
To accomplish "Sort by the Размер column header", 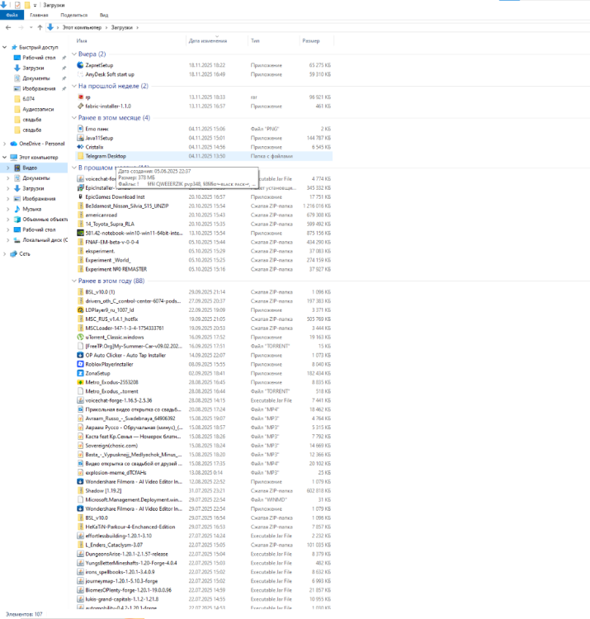I will coord(310,40).
